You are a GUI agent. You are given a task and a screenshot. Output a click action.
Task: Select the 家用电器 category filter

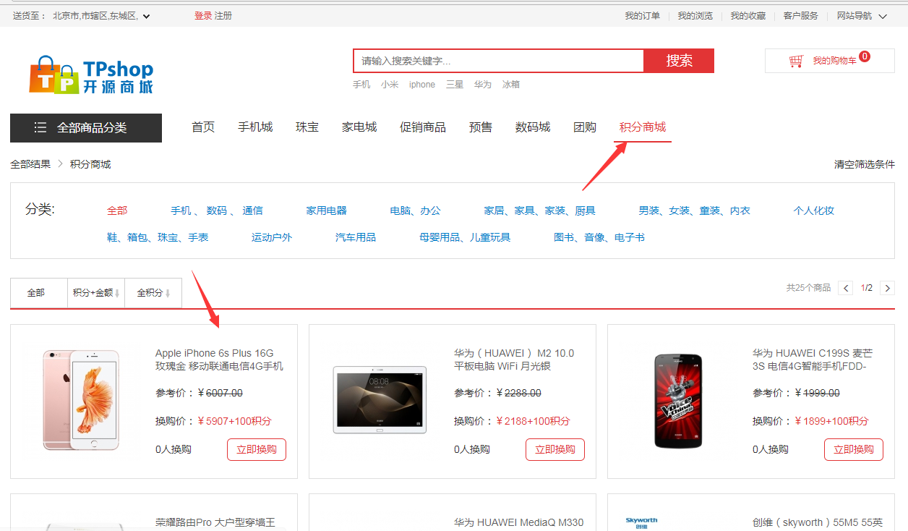(326, 211)
